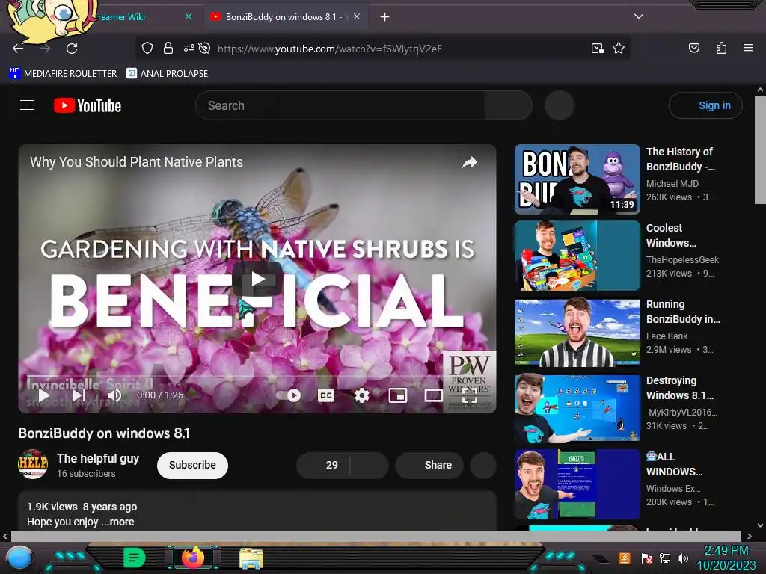Open ALL WINDOWS... video thumbnail
Viewport: 766px width, 574px height.
point(577,484)
